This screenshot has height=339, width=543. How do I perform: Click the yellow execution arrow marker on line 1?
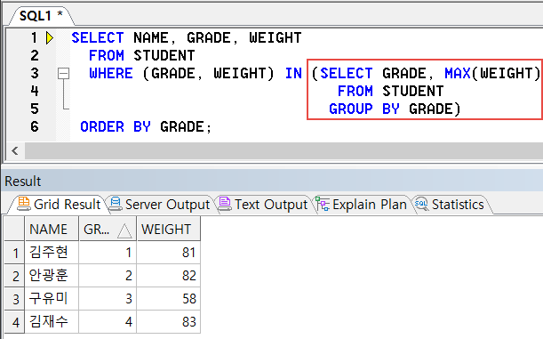[50, 37]
